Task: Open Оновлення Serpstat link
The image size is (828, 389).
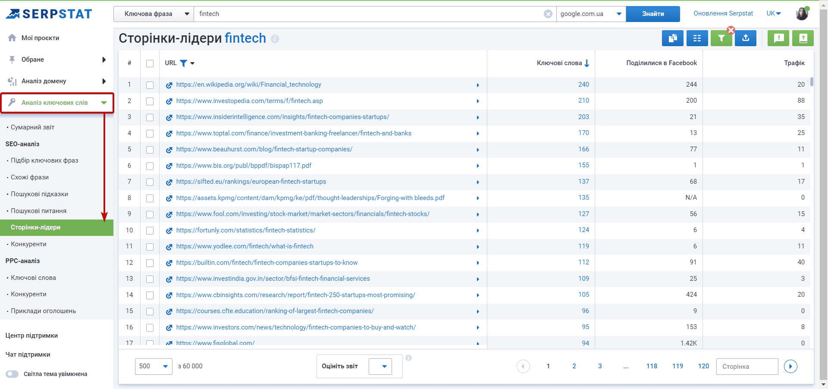Action: pyautogui.click(x=723, y=13)
